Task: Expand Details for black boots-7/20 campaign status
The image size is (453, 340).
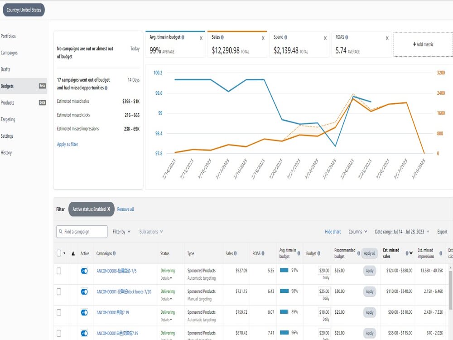Action: coord(166,299)
